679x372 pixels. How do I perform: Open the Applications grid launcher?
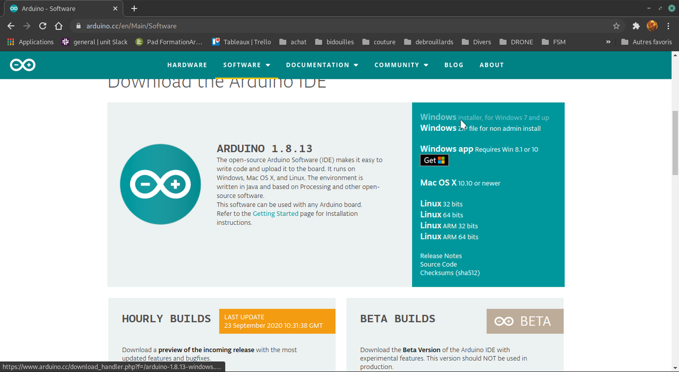pyautogui.click(x=10, y=41)
